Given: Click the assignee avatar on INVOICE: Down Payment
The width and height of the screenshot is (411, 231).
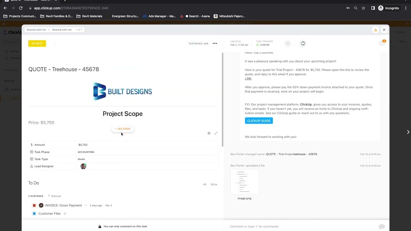Looking at the screenshot, I should [x=41, y=205].
